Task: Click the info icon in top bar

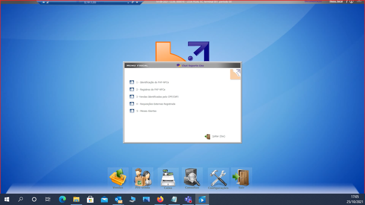Action: coord(351,2)
